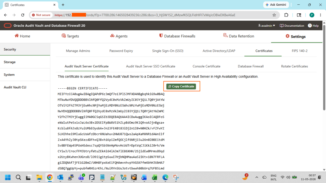
Task: Open Word from the taskbar
Action: [x=144, y=177]
